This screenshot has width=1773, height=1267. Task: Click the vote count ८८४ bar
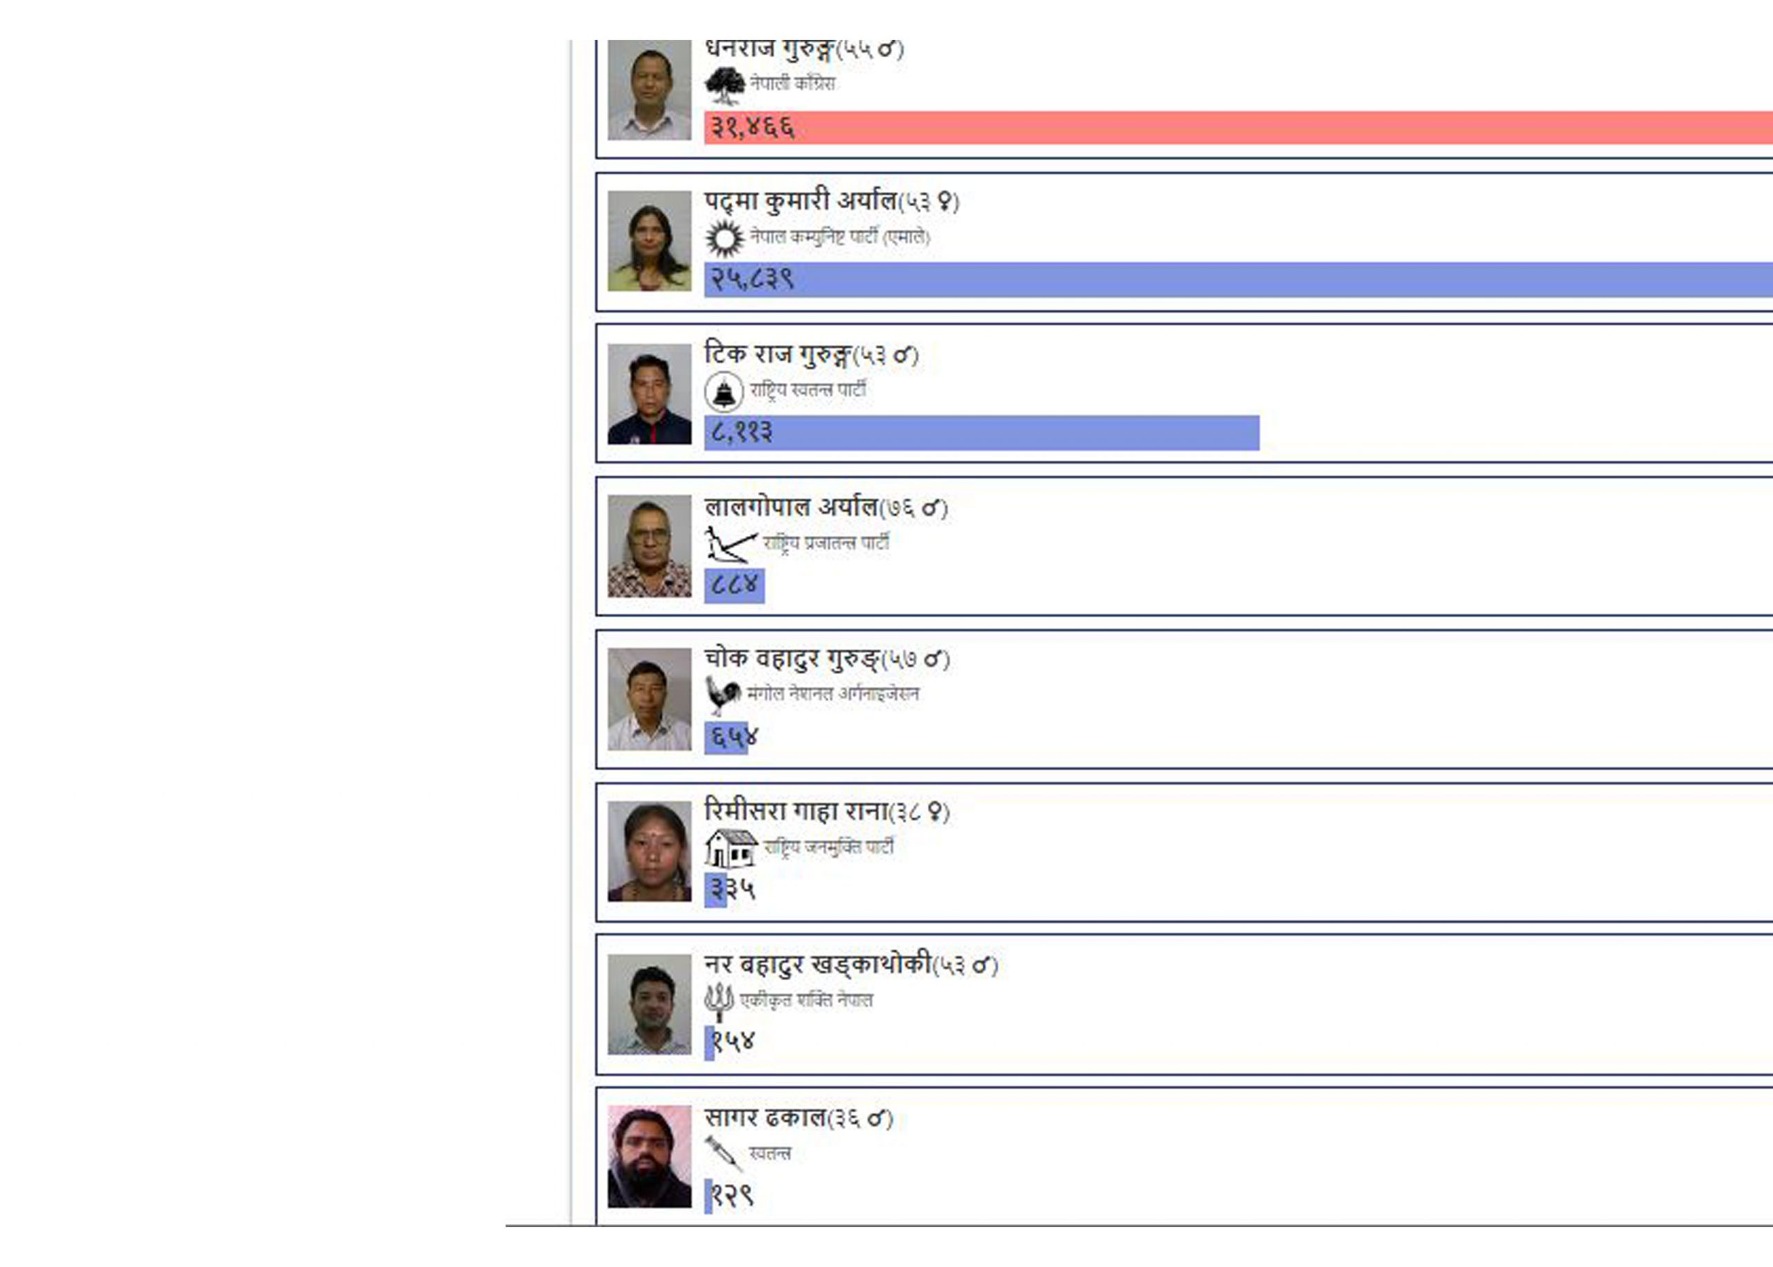click(x=734, y=585)
